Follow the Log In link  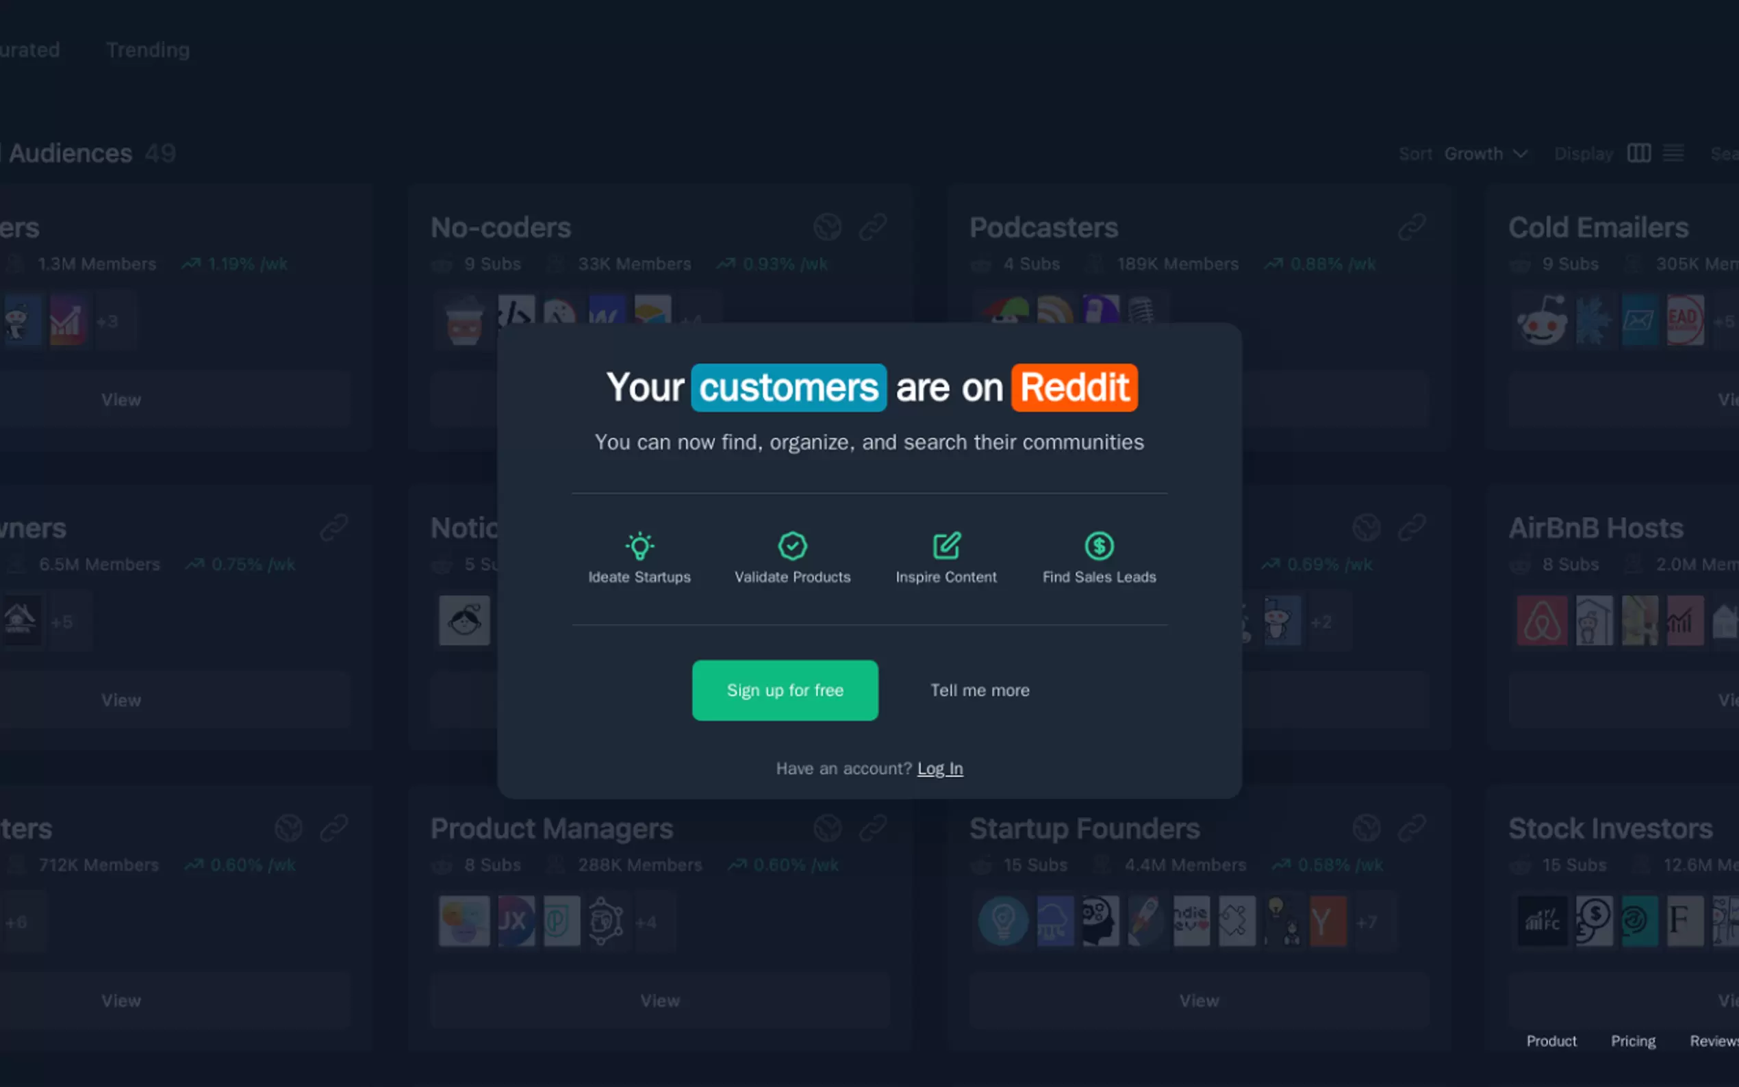point(939,769)
